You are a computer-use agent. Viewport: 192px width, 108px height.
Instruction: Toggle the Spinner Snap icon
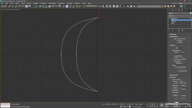[80, 6]
